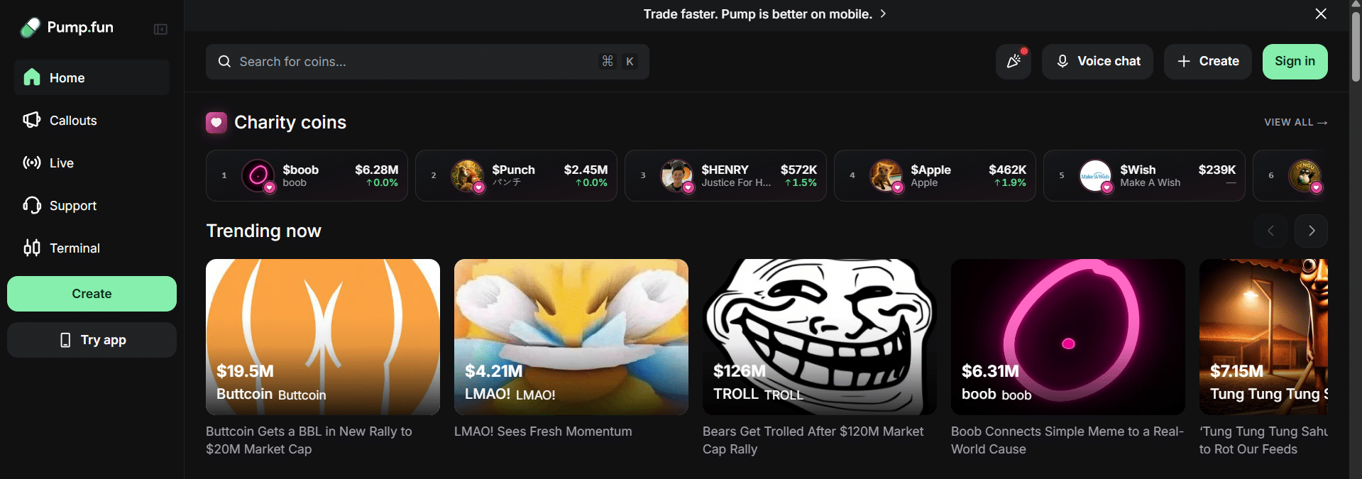Click the $239K value on $Wish

tap(1217, 170)
